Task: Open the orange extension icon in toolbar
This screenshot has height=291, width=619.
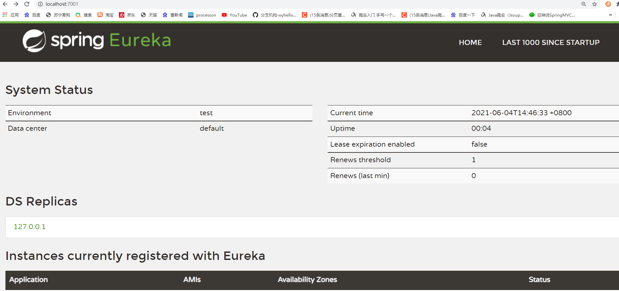Action: point(608,4)
